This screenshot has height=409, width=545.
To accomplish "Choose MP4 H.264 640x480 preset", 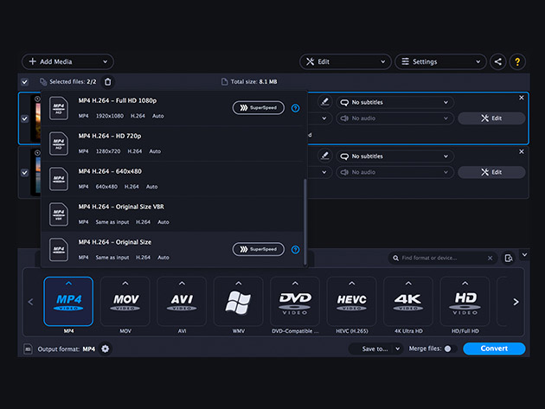I will (172, 179).
